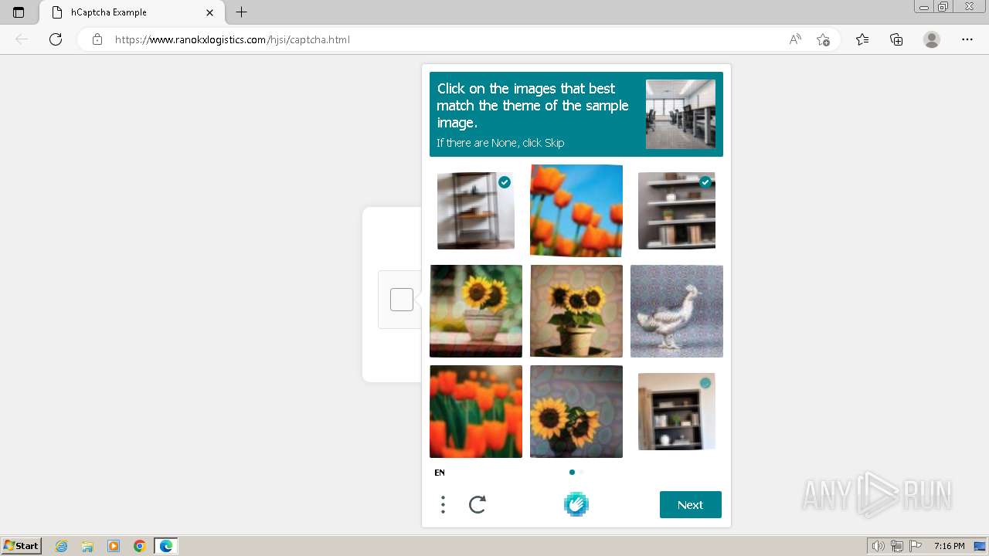Viewport: 989px width, 556px height.
Task: Open the user profile avatar
Action: click(932, 39)
